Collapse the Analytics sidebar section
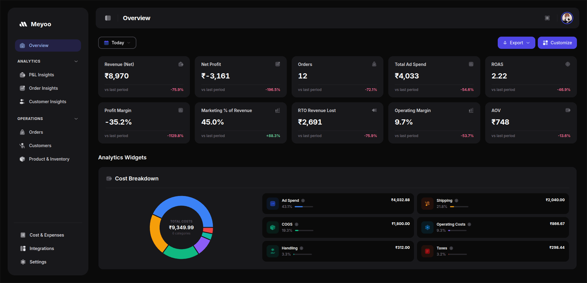This screenshot has width=587, height=283. point(76,61)
